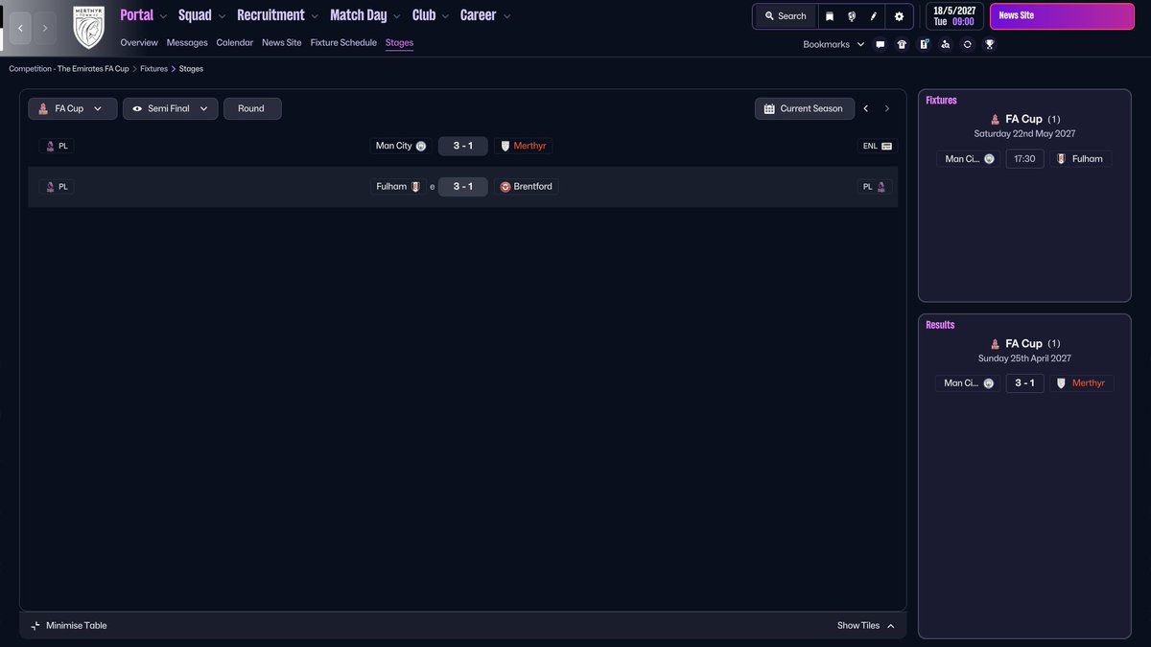Image resolution: width=1151 pixels, height=647 pixels.
Task: Expand Show Tiles panel
Action: pyautogui.click(x=865, y=626)
